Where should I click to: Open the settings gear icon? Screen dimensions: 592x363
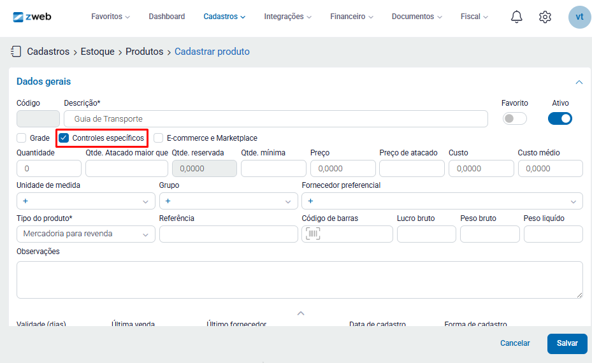pyautogui.click(x=545, y=17)
